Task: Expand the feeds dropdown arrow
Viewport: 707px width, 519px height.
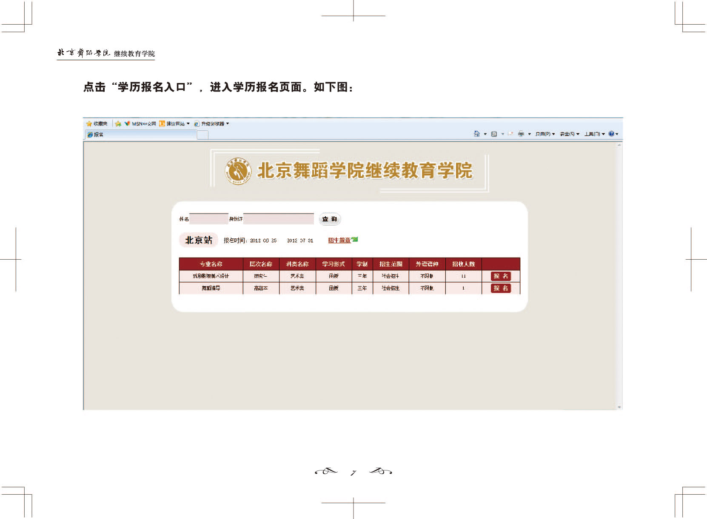Action: (502, 134)
